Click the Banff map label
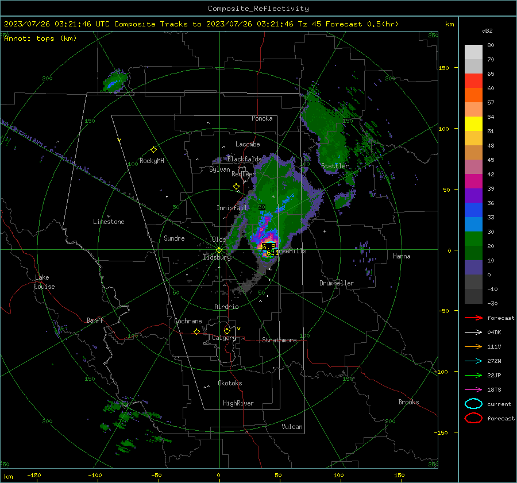The height and width of the screenshot is (483, 517). (95, 320)
